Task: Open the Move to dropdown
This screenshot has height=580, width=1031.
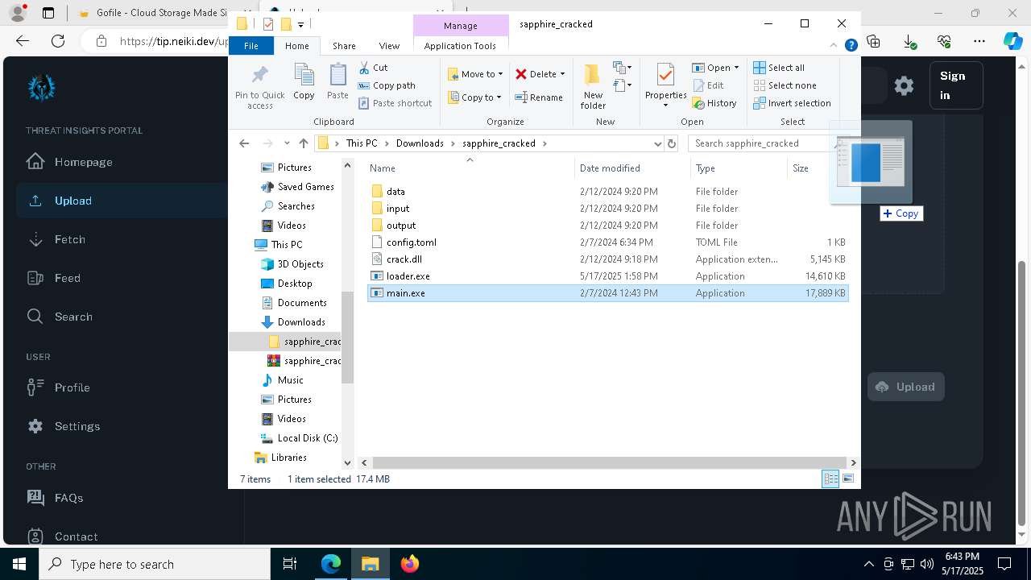Action: [476, 74]
